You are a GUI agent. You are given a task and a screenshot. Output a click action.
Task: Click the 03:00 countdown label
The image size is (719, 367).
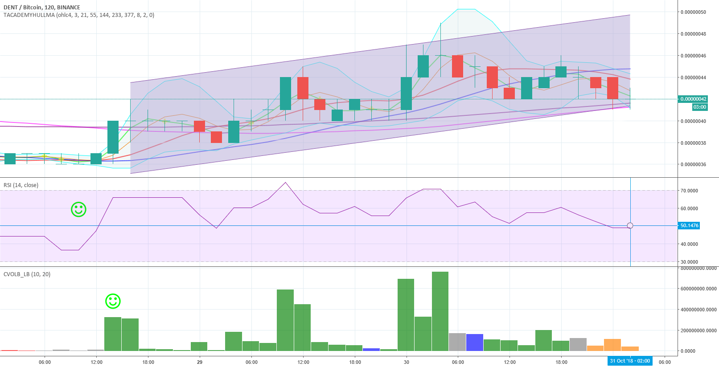tap(700, 107)
